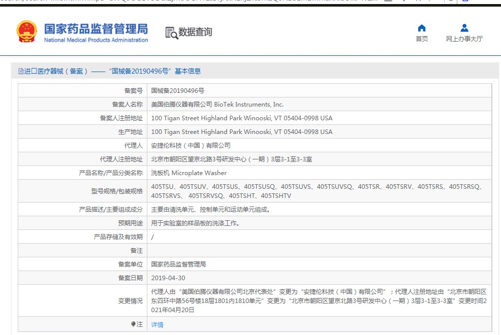
Task: Select the slash value in 产品存储及有效期 row
Action: pos(152,237)
